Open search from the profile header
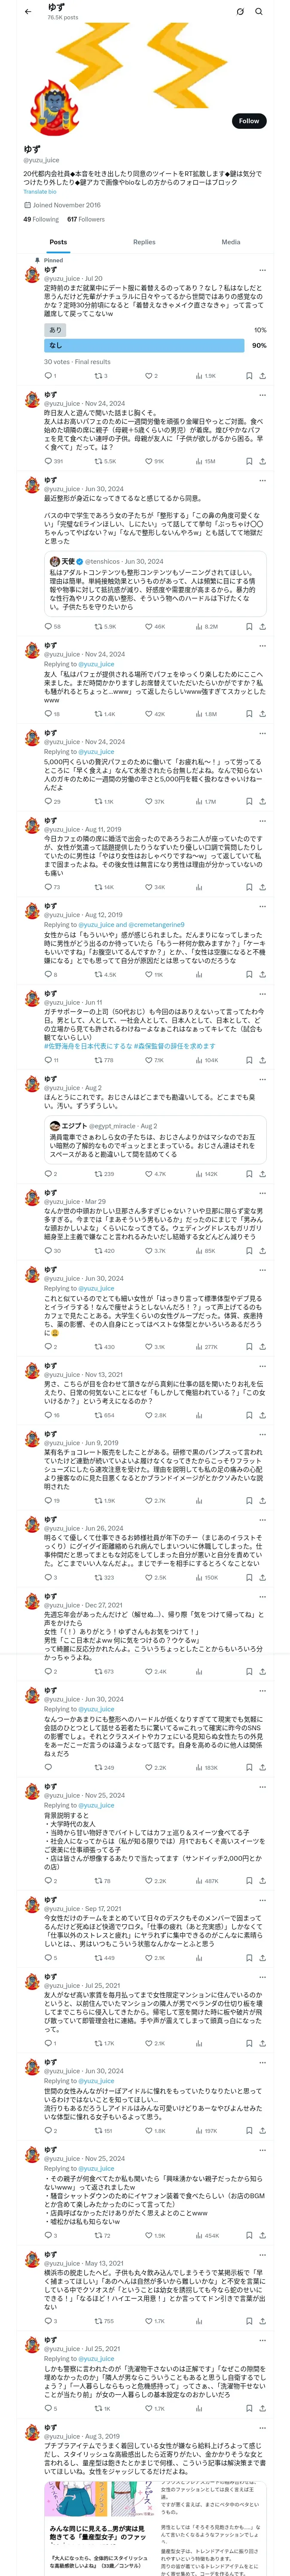 pos(260,11)
